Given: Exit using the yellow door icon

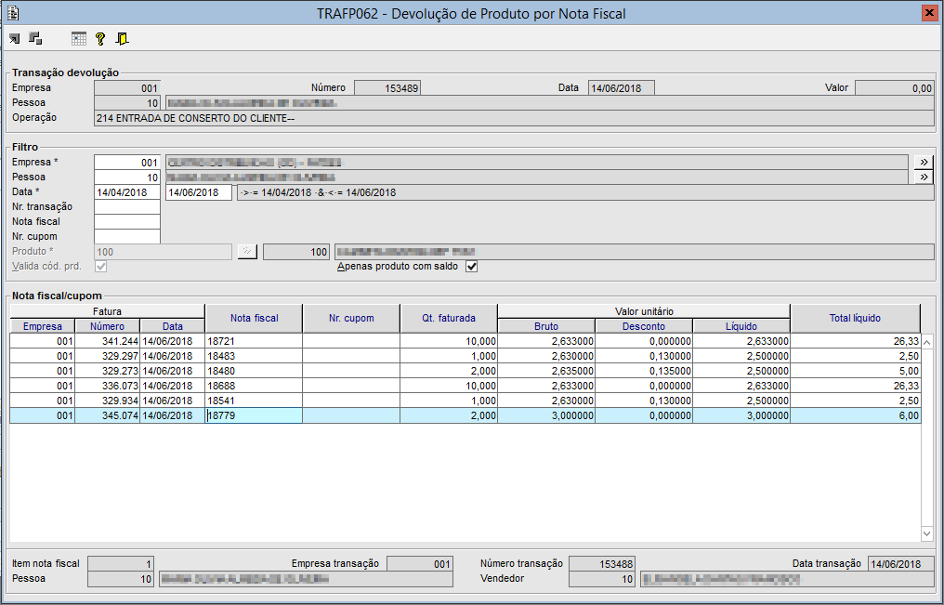Looking at the screenshot, I should point(123,39).
